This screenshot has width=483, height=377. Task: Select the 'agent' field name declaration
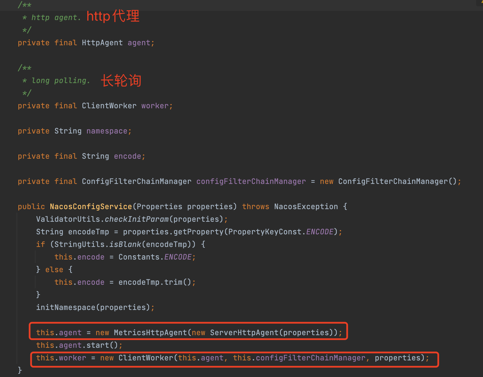click(139, 43)
